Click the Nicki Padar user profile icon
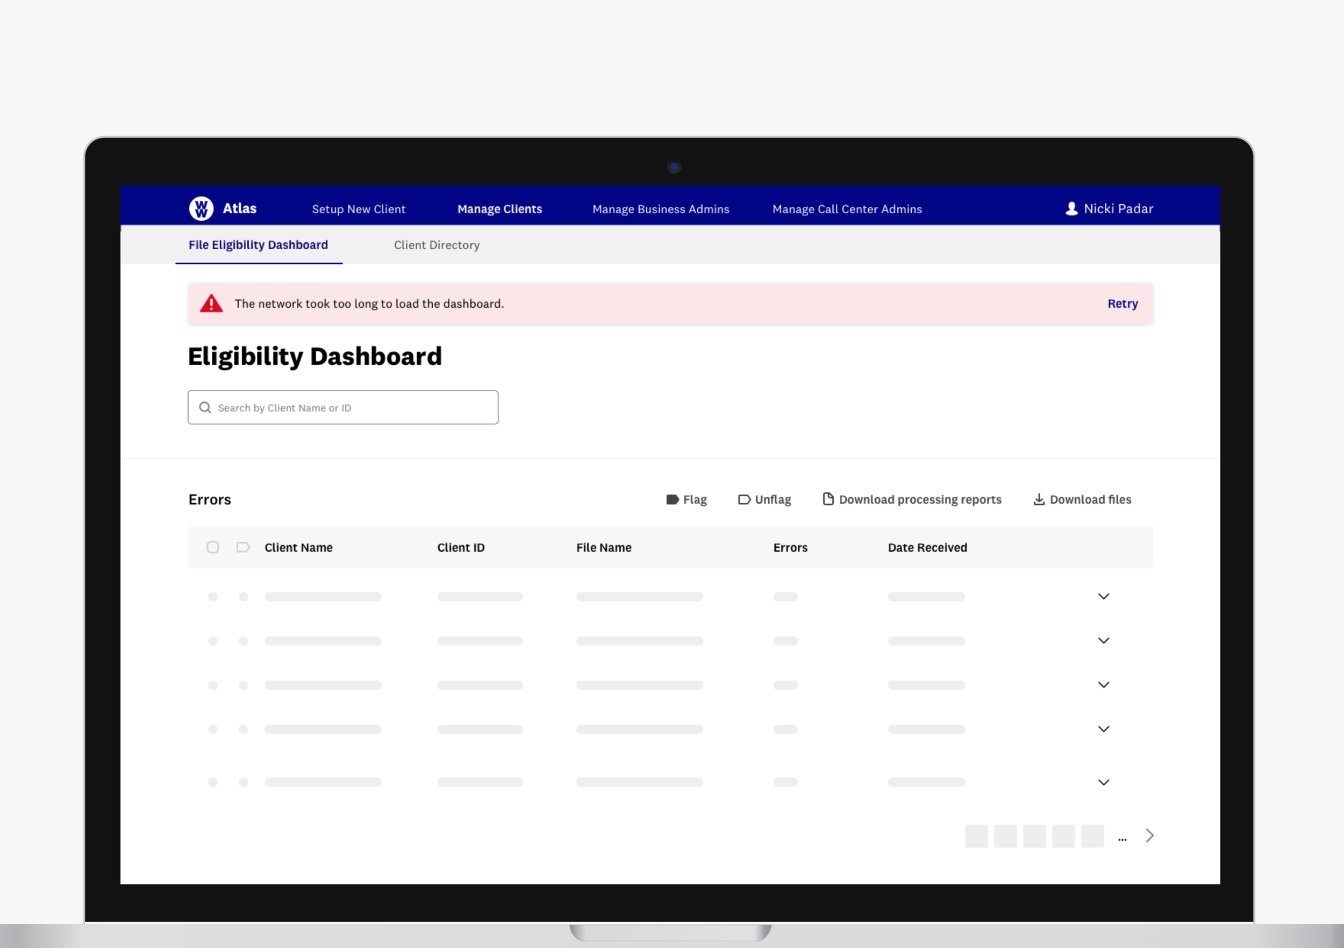The width and height of the screenshot is (1344, 948). (1071, 209)
